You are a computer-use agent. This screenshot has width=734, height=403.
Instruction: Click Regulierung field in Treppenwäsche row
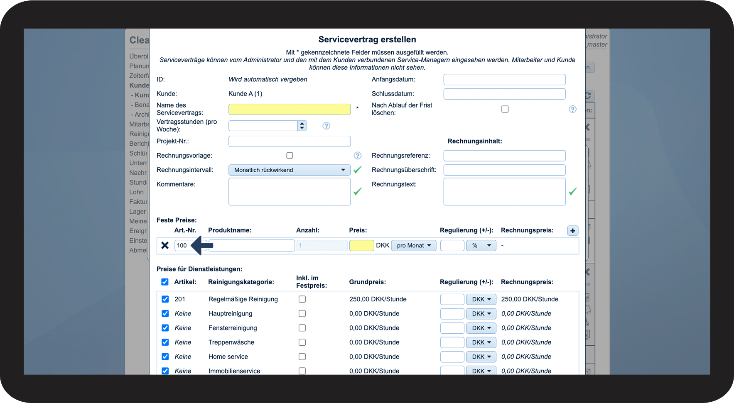(x=452, y=342)
